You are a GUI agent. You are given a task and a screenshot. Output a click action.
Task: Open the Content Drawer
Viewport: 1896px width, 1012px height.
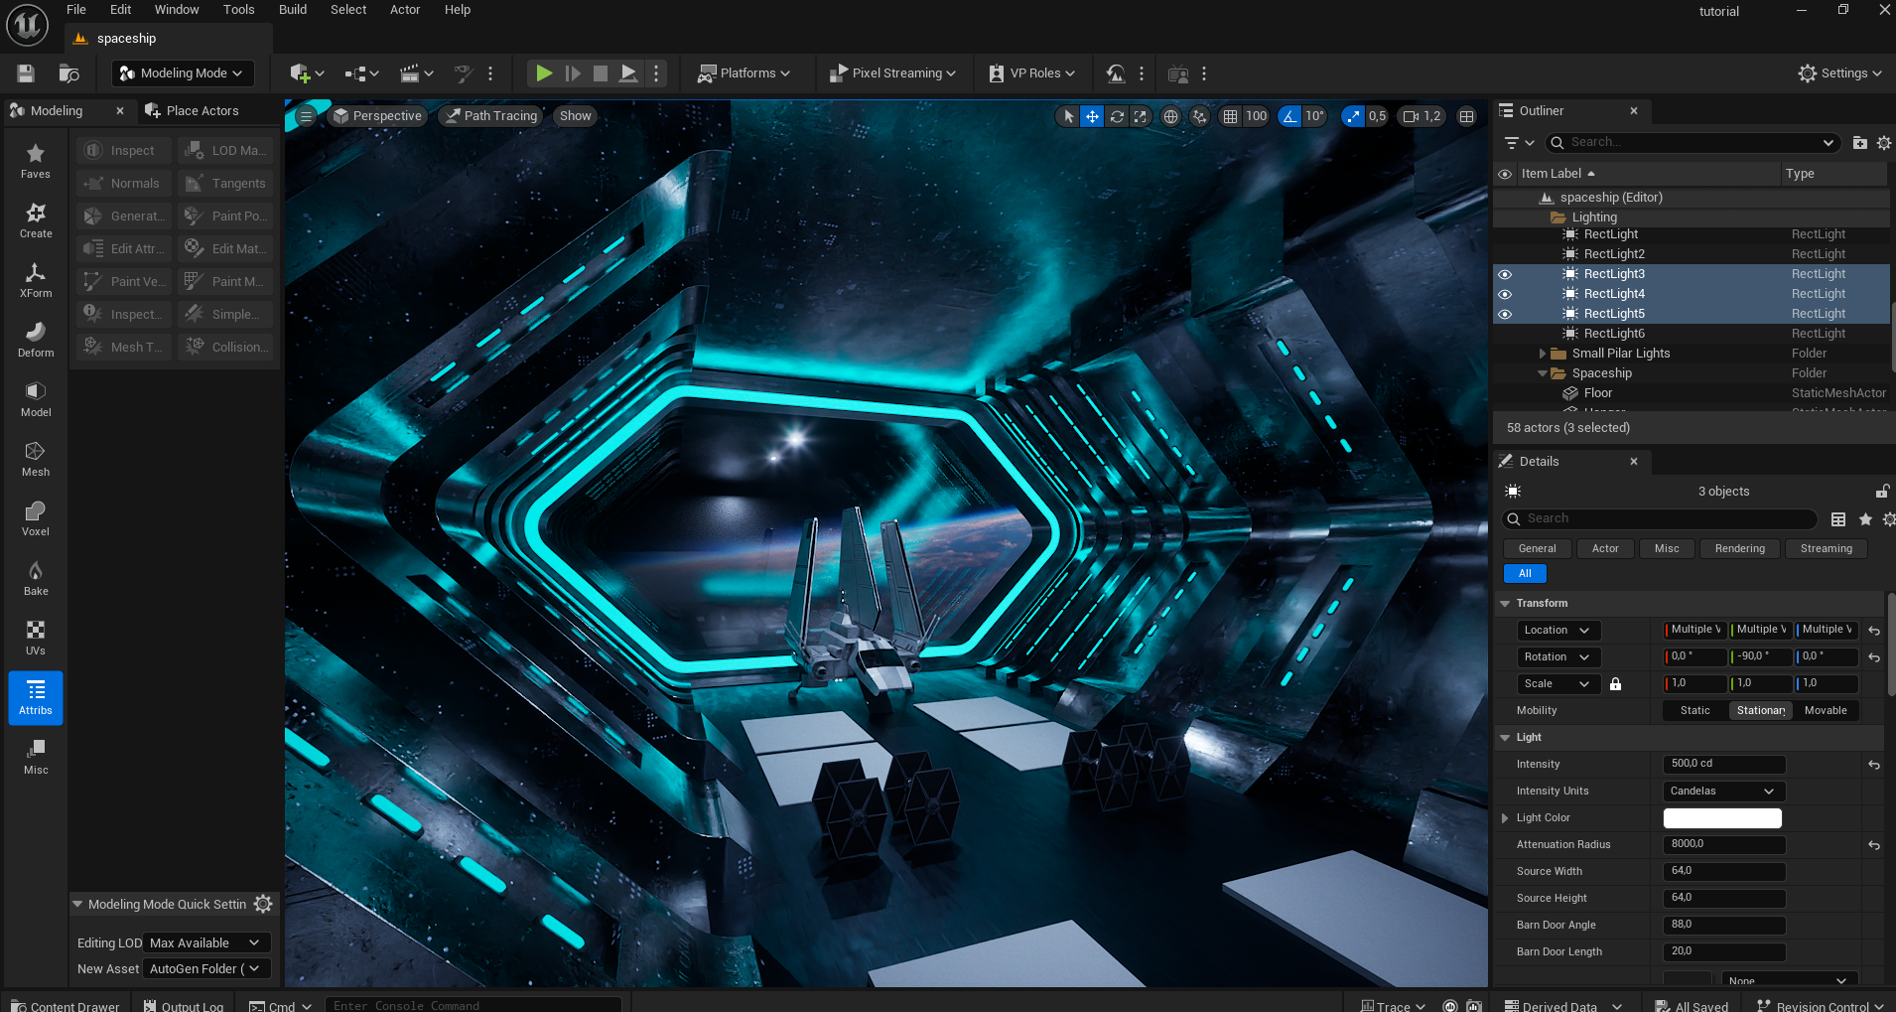click(66, 1005)
